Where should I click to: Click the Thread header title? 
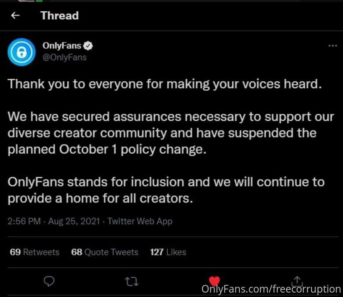click(60, 15)
